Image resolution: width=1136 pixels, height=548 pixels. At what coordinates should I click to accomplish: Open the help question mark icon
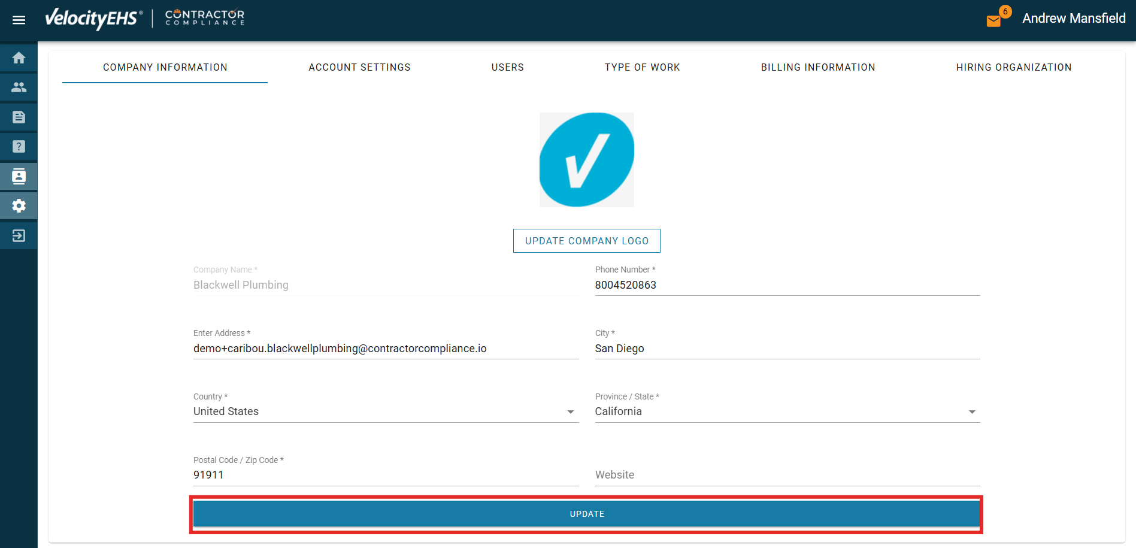[19, 147]
